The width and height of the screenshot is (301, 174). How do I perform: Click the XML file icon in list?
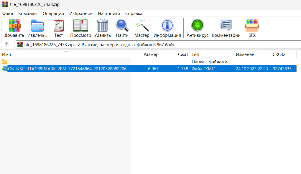[4, 69]
